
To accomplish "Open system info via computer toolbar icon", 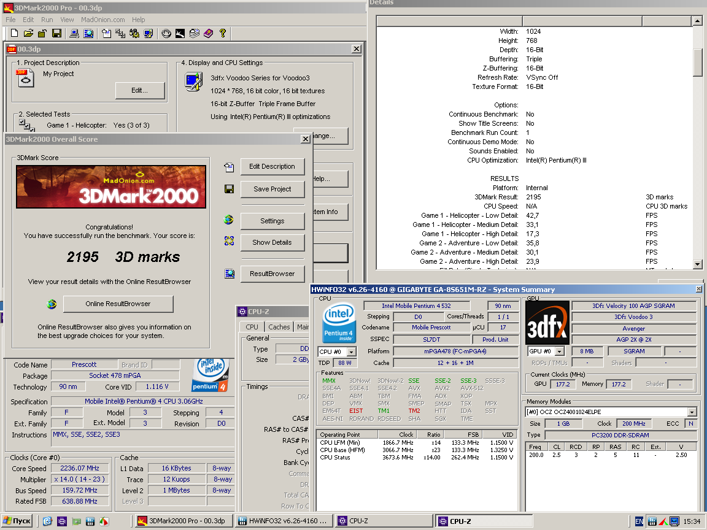I will 74,33.
